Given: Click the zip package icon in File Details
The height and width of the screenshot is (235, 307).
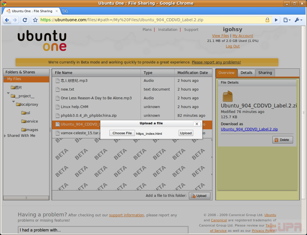Looking at the screenshot, I should pyautogui.click(x=228, y=96).
